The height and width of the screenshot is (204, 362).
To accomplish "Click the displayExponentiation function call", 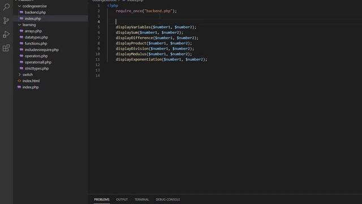I will point(161,59).
